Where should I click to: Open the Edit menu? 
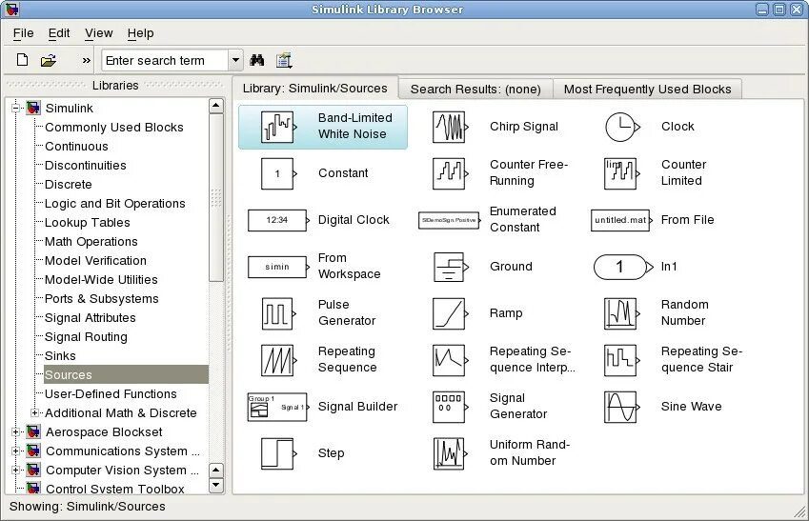click(x=59, y=33)
